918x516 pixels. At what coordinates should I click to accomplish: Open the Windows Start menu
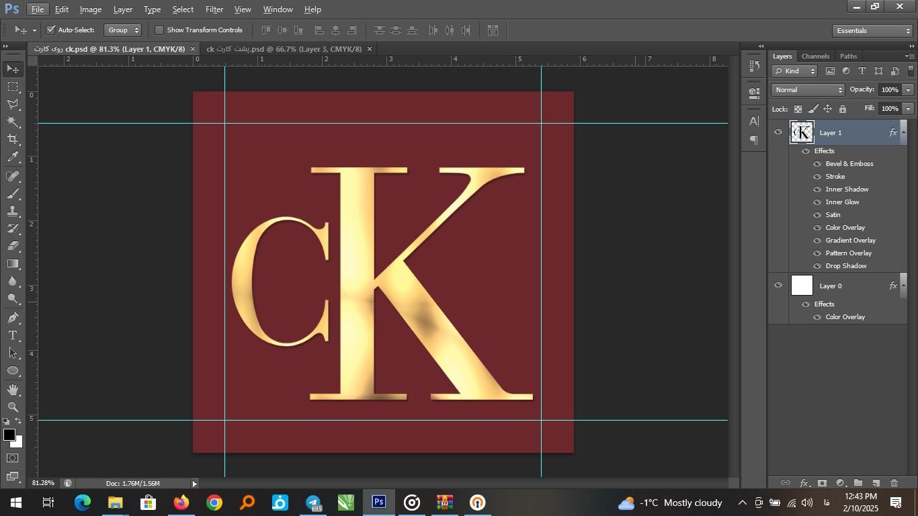[x=16, y=503]
